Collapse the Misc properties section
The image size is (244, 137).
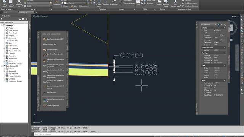pos(224,80)
